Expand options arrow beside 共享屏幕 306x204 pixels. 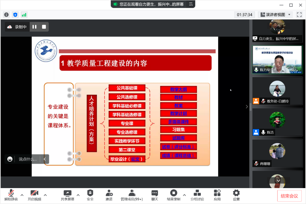click(78, 195)
